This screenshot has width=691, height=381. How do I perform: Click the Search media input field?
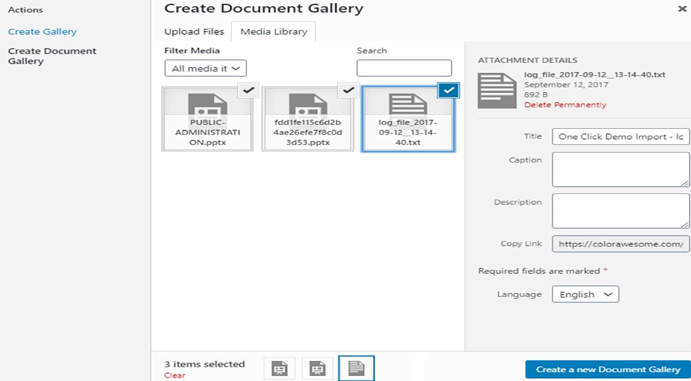[404, 68]
